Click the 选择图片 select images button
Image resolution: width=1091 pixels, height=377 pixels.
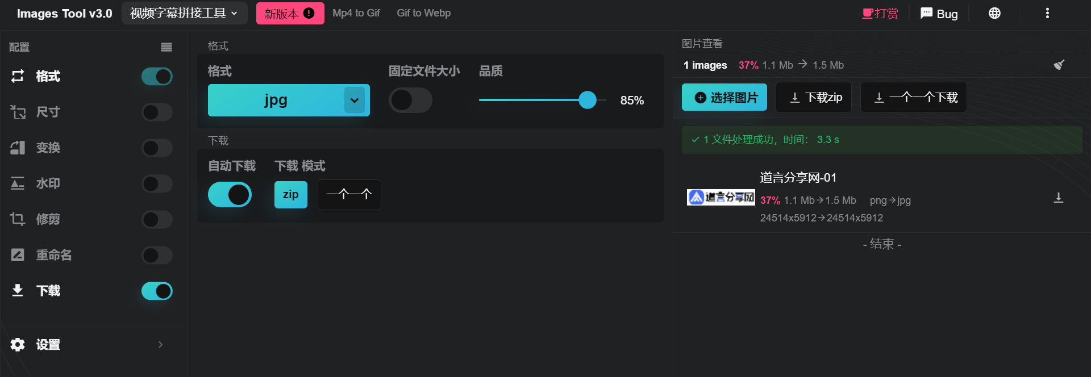pos(724,97)
